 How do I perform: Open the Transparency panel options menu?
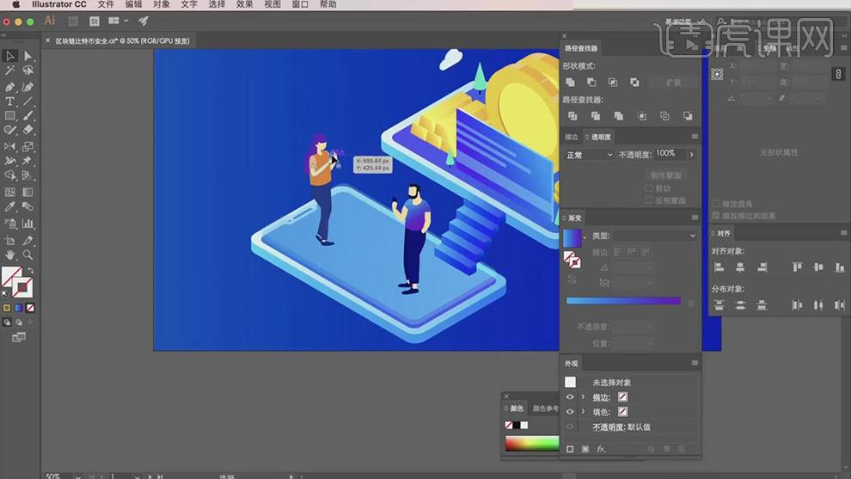[x=695, y=137]
